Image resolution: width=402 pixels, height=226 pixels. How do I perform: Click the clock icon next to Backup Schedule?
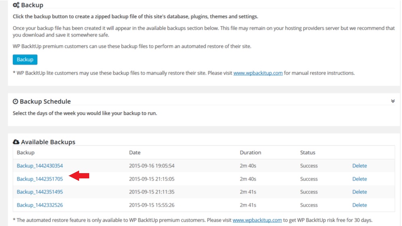(15, 101)
